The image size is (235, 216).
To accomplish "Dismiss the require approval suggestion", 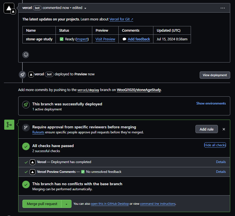I will point(224,129).
